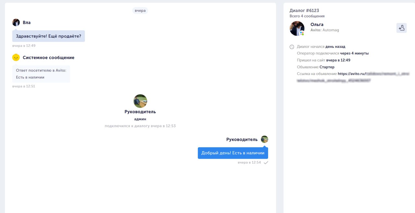Open the avito.ru listing link
415x213 pixels.
[353, 77]
